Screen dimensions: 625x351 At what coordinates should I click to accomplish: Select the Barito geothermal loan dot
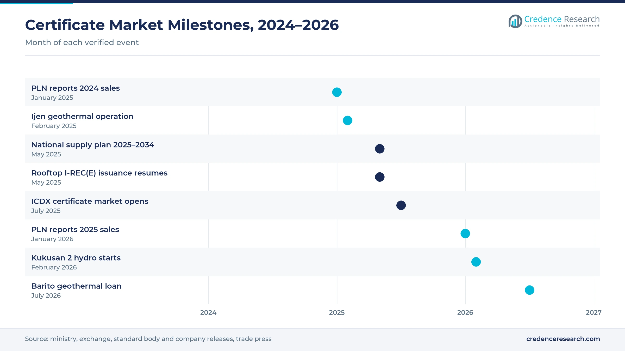pos(529,290)
